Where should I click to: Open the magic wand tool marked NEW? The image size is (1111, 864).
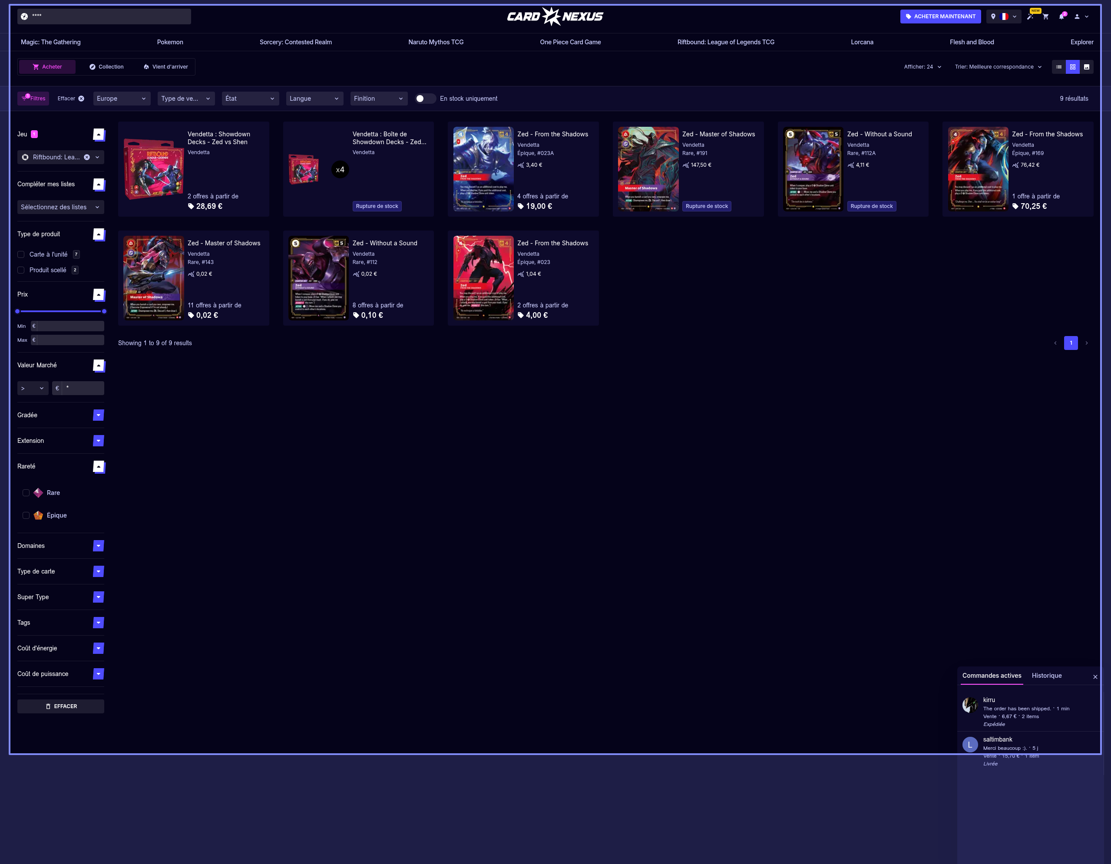[x=1030, y=16]
